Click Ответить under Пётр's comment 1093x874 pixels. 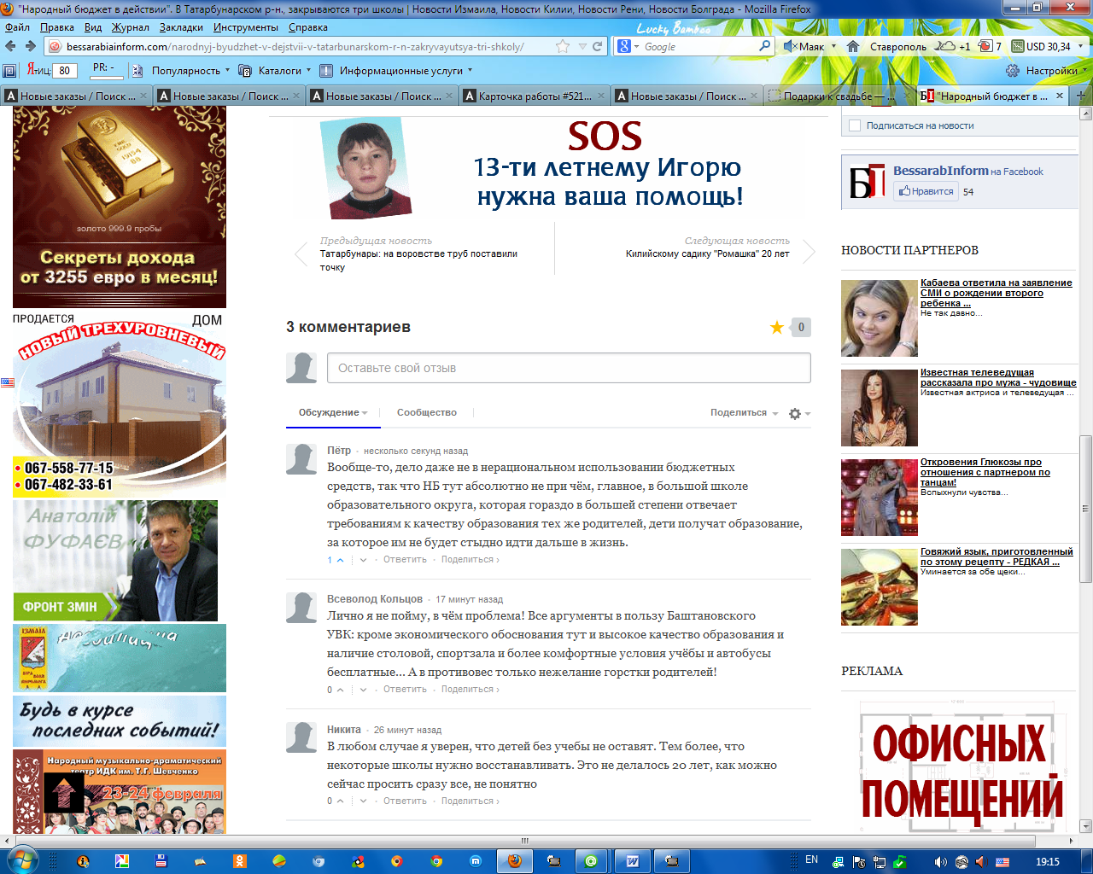tap(405, 560)
